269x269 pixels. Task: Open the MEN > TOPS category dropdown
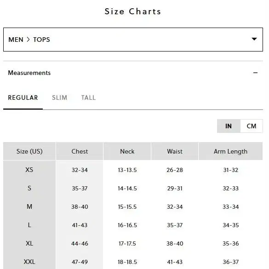point(133,40)
